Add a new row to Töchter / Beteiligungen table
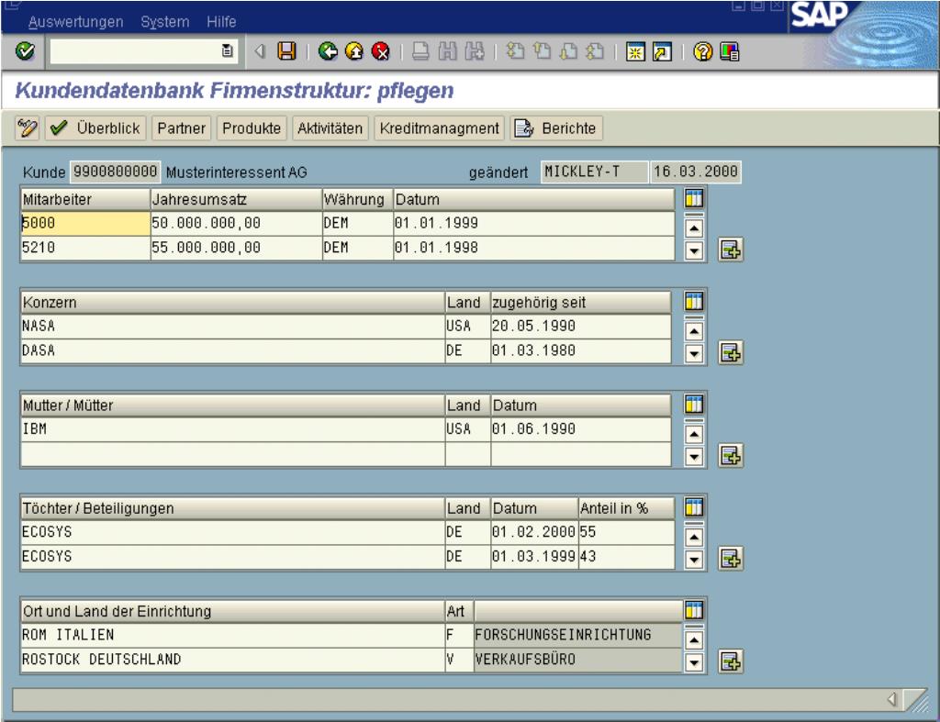The height and width of the screenshot is (722, 940). coord(731,559)
